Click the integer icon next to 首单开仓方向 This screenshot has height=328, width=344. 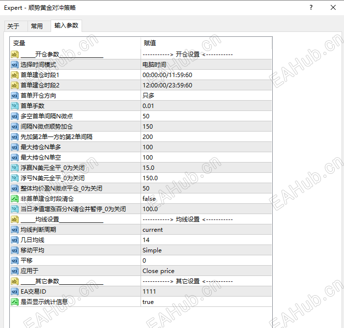[x=14, y=96]
